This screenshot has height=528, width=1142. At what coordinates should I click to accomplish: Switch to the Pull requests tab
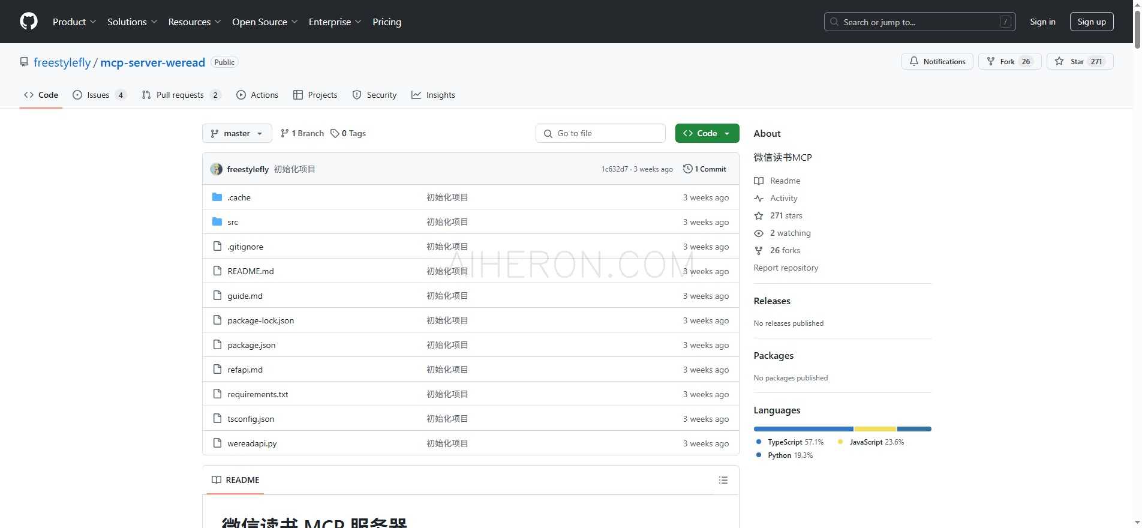(181, 95)
